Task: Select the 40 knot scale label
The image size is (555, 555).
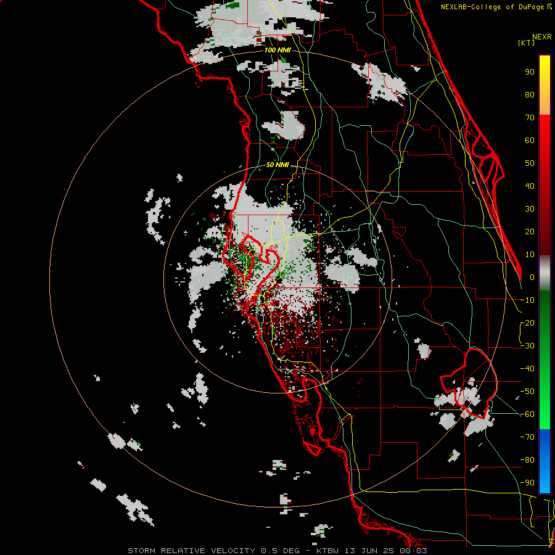Action: tap(530, 186)
